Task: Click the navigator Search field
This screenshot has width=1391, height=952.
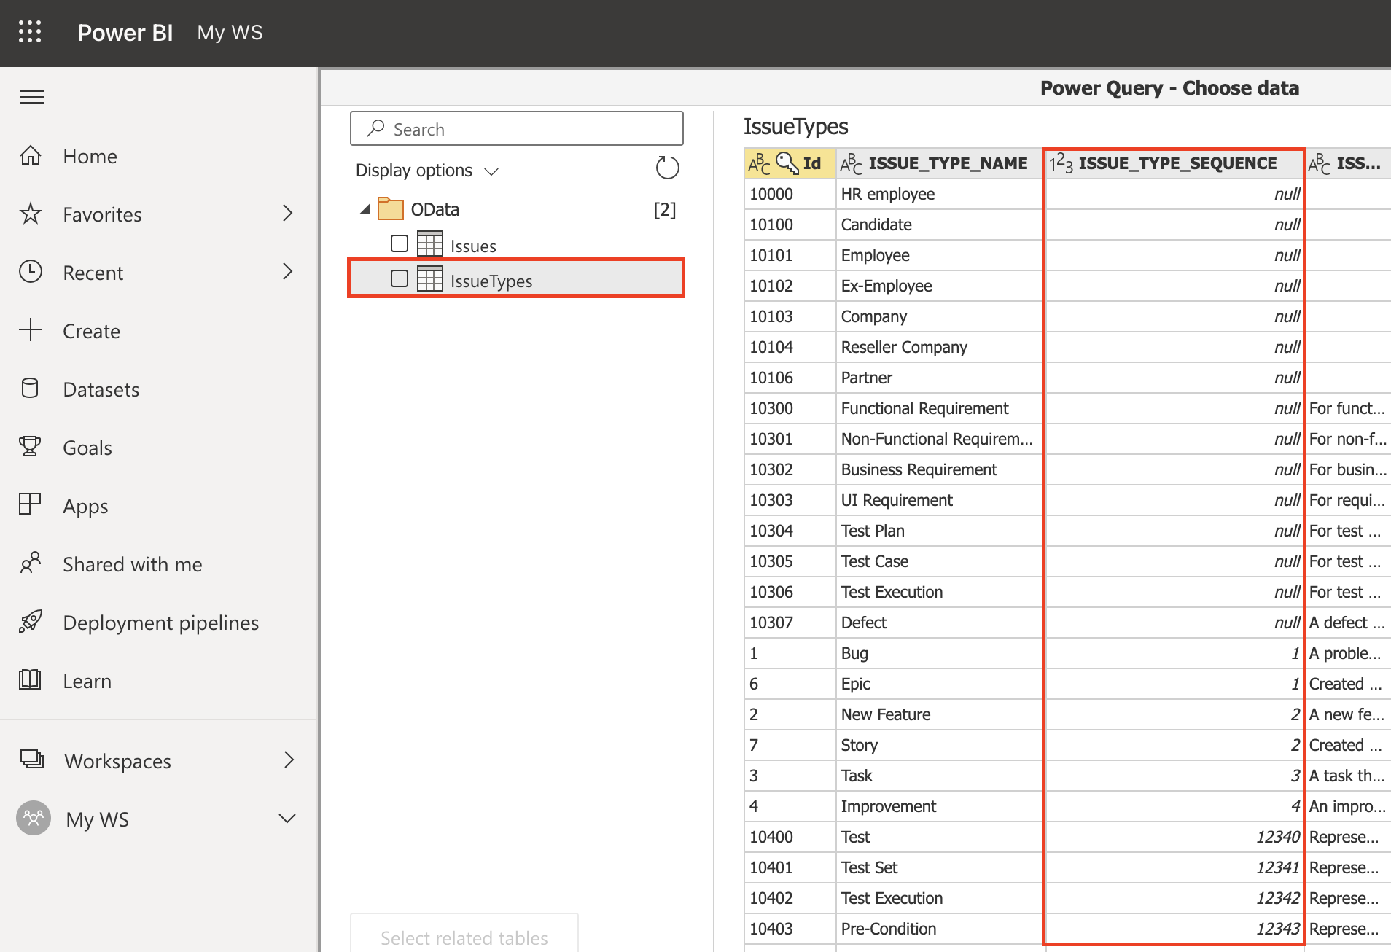Action: pyautogui.click(x=516, y=129)
